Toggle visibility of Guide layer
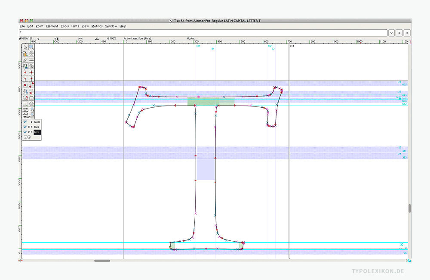Viewport: 430px width, 280px height. [x=25, y=122]
